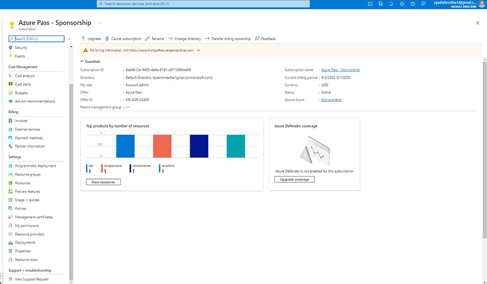Click the Parent management group ellipsis value
This screenshot has height=284, width=487.
(128, 107)
